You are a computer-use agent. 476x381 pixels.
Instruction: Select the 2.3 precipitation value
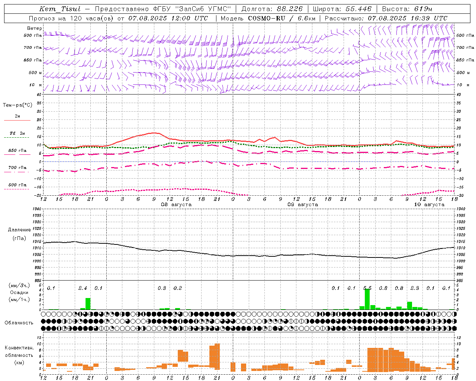415,288
